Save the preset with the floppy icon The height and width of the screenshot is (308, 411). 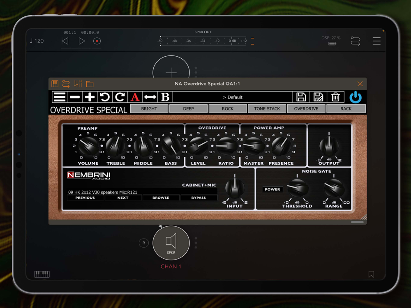point(301,97)
